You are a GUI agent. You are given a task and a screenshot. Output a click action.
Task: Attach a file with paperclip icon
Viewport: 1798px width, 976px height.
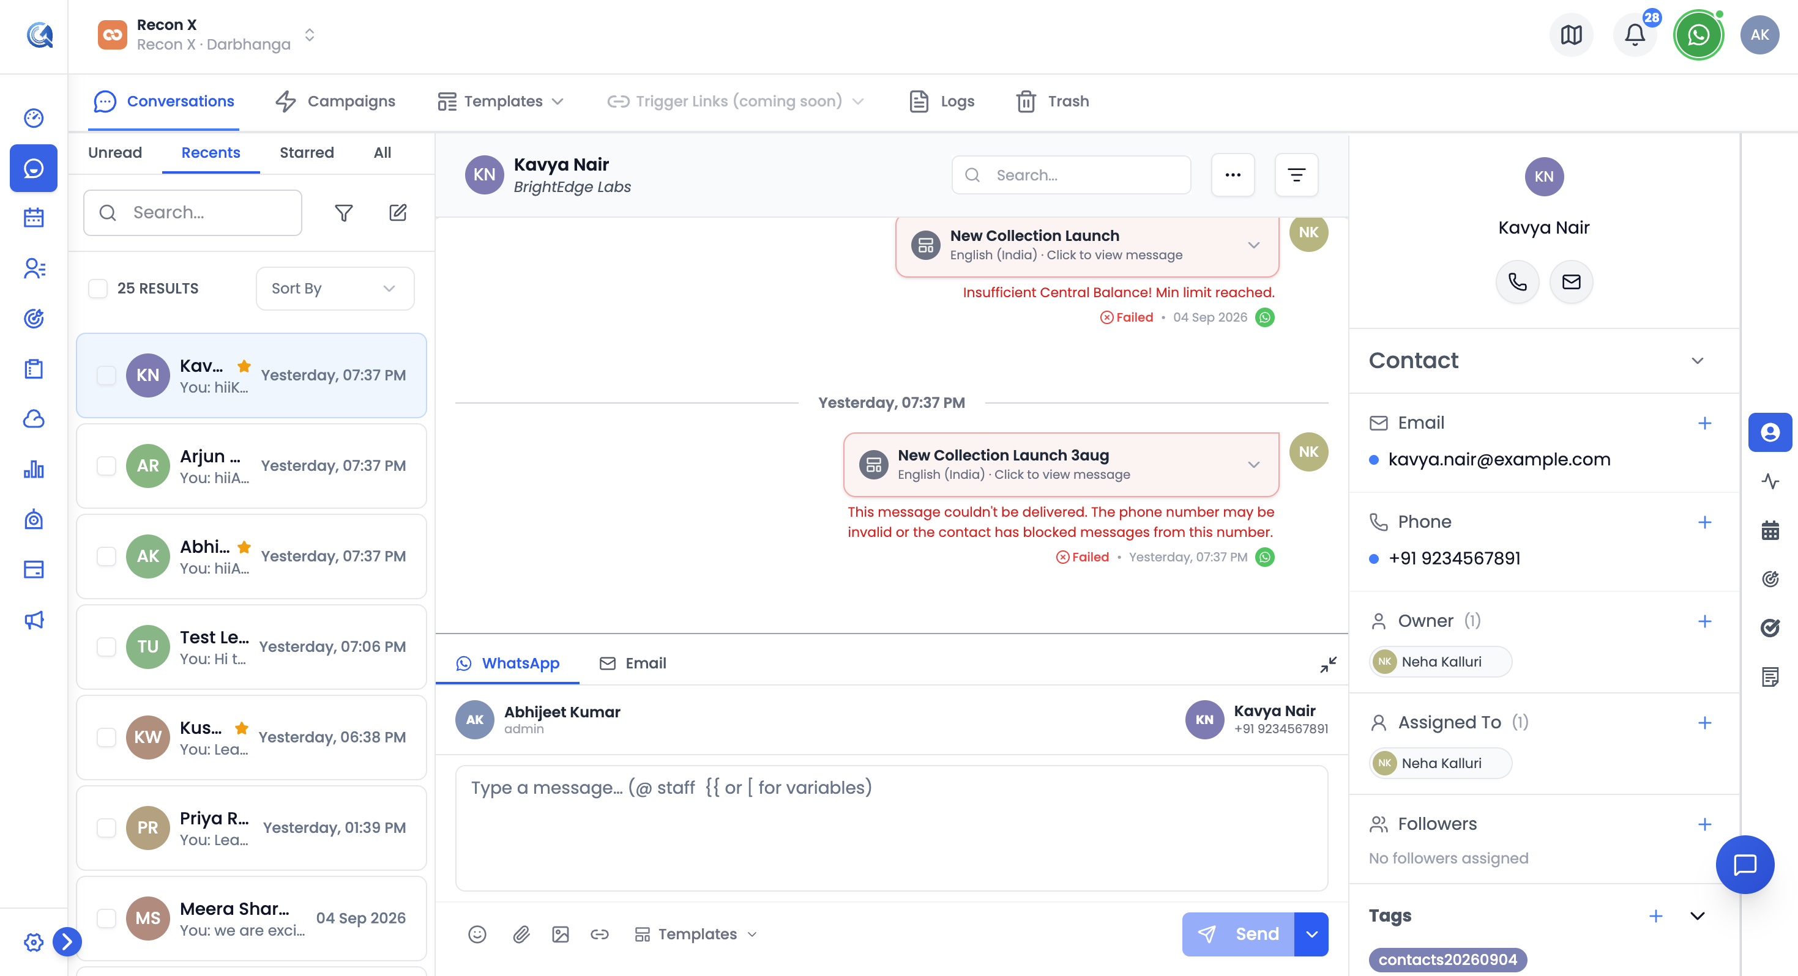pos(521,934)
